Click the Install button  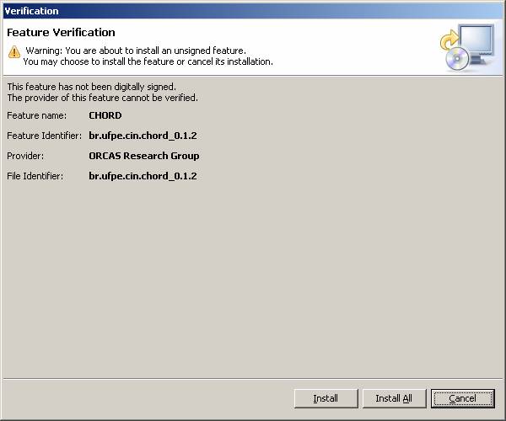(x=326, y=398)
